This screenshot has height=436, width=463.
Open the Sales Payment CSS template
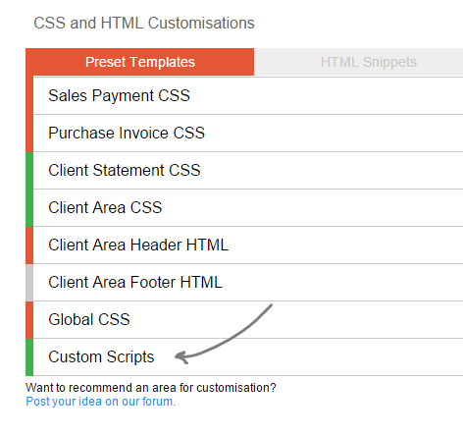pos(248,96)
